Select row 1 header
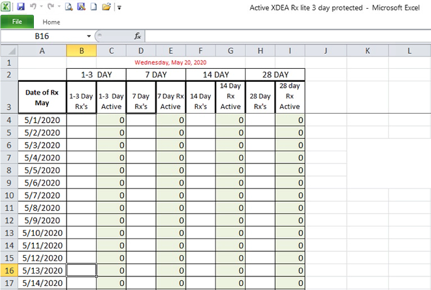431x290 pixels. point(9,62)
